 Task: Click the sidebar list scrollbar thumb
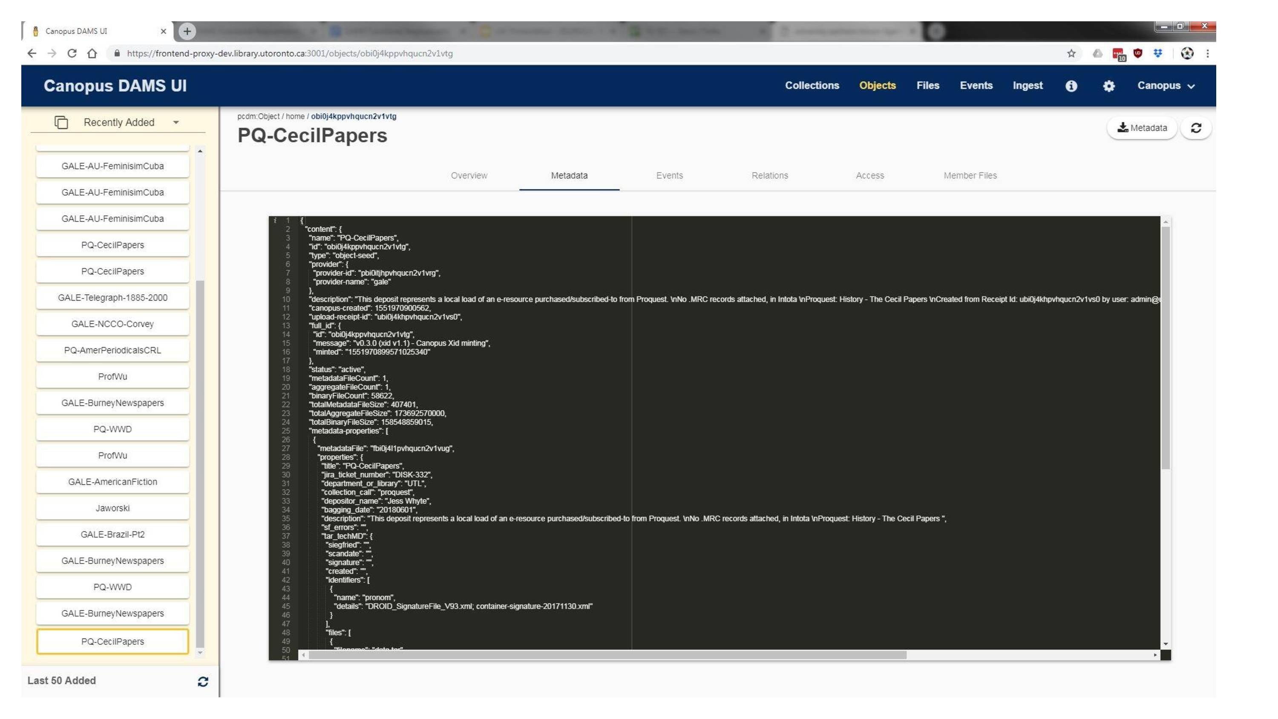tap(200, 463)
